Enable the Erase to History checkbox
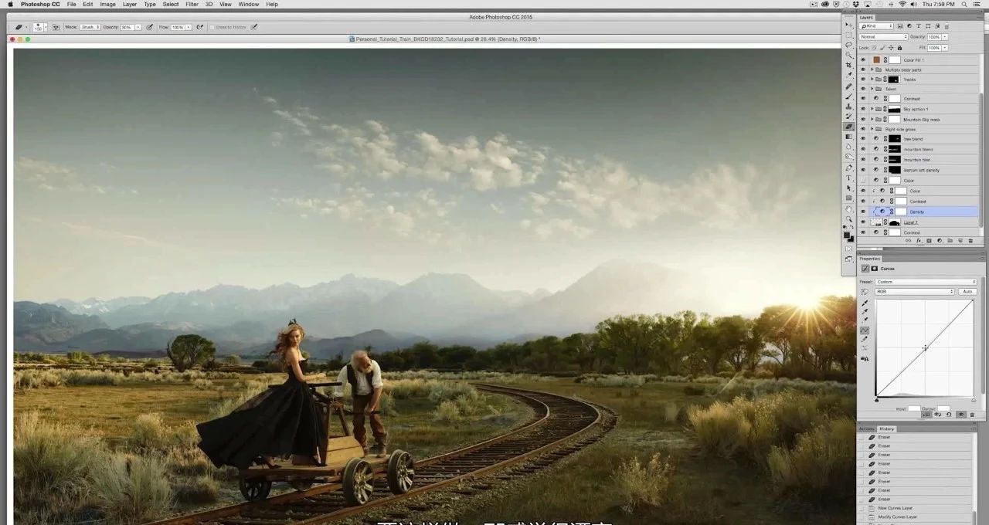 coord(211,27)
